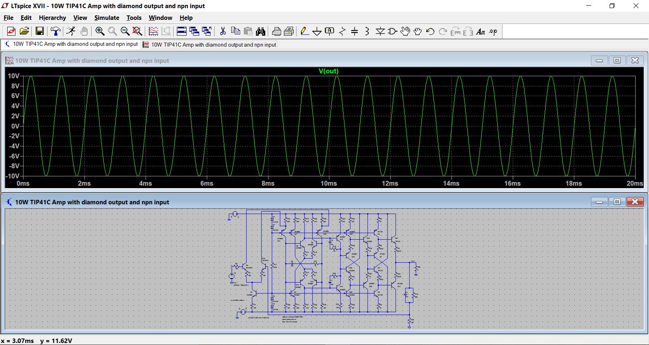Select the SPICE directive .op tool

tap(493, 31)
